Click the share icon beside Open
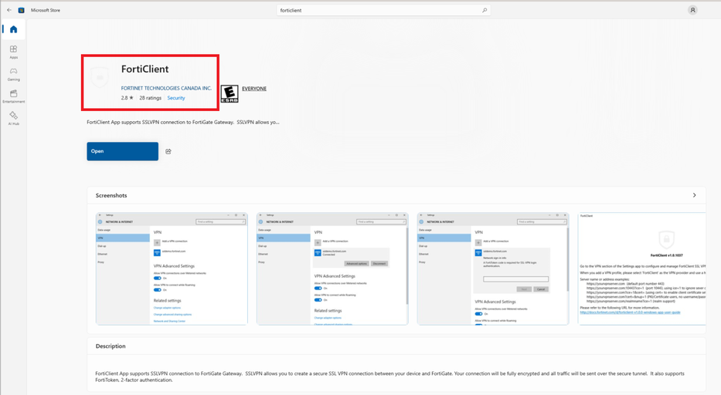 tap(168, 151)
